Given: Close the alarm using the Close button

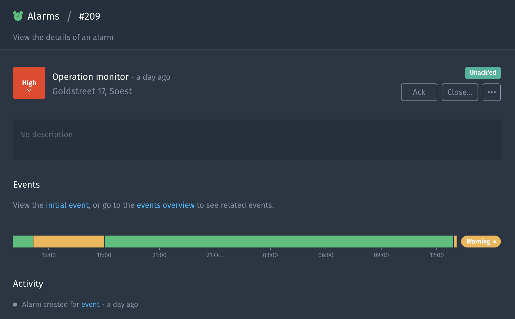Looking at the screenshot, I should point(460,92).
